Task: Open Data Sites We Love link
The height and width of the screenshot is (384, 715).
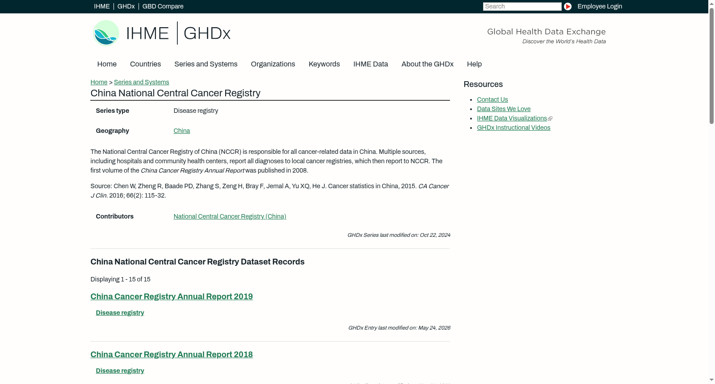Action: (x=504, y=109)
